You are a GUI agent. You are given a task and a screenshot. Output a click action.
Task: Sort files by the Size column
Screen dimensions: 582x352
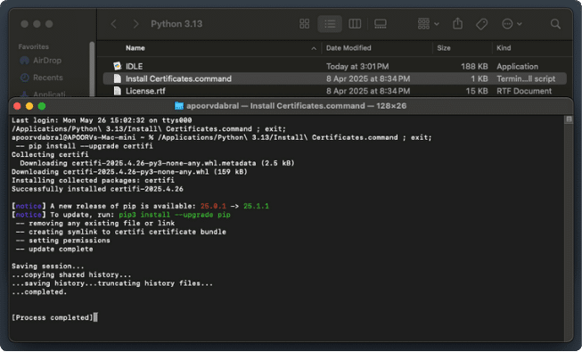(444, 48)
